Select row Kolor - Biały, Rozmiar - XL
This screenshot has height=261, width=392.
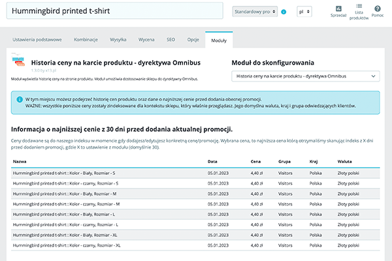tap(195, 235)
